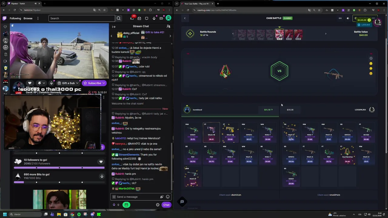
Task: Open the Twitch inbox envelope icon
Action: click(139, 18)
